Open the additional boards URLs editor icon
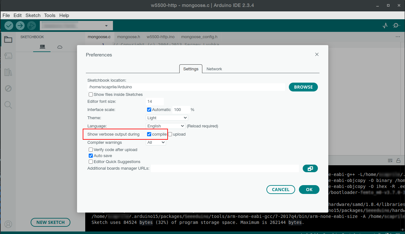 pos(310,169)
